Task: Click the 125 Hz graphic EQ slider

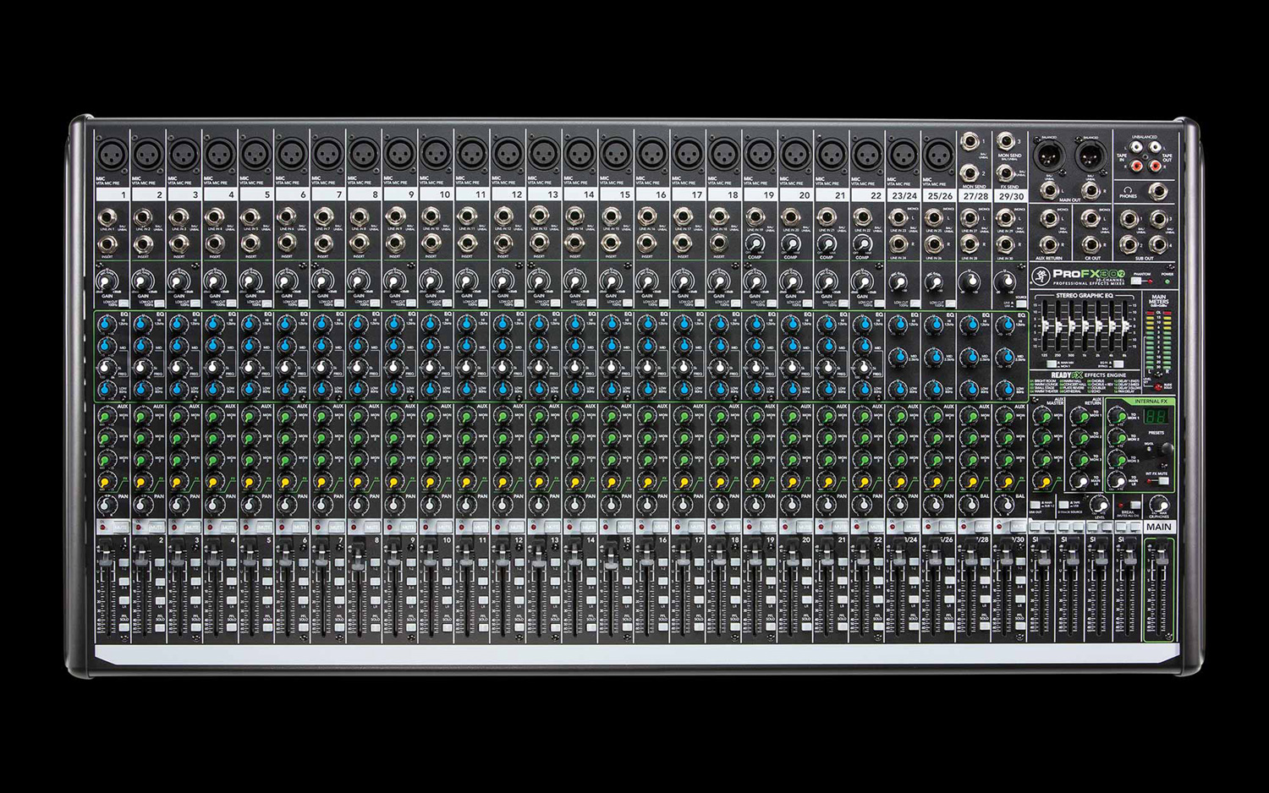Action: (1045, 325)
